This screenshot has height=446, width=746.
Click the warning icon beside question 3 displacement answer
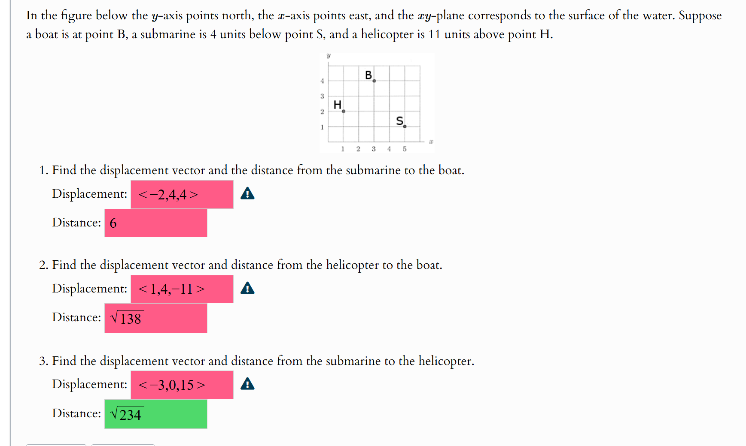click(x=248, y=385)
